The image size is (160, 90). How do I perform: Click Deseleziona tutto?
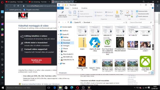(x=142, y=14)
